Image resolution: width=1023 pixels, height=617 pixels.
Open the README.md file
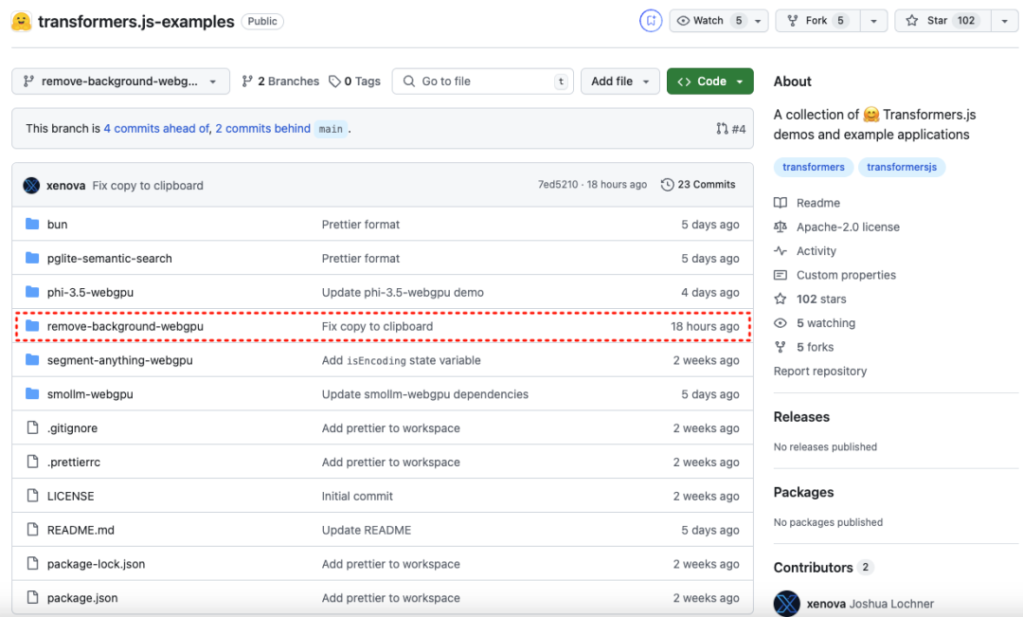[x=81, y=530]
